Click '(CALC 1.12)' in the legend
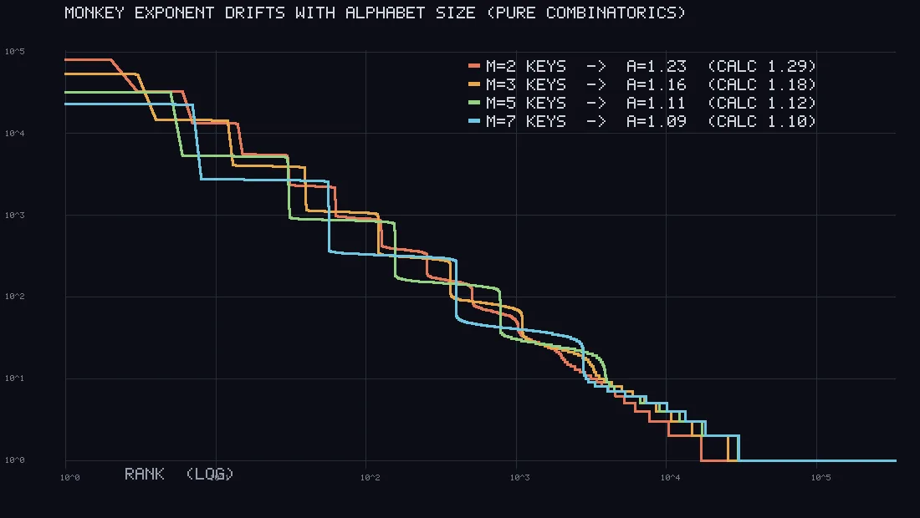The image size is (920, 518). click(x=762, y=103)
